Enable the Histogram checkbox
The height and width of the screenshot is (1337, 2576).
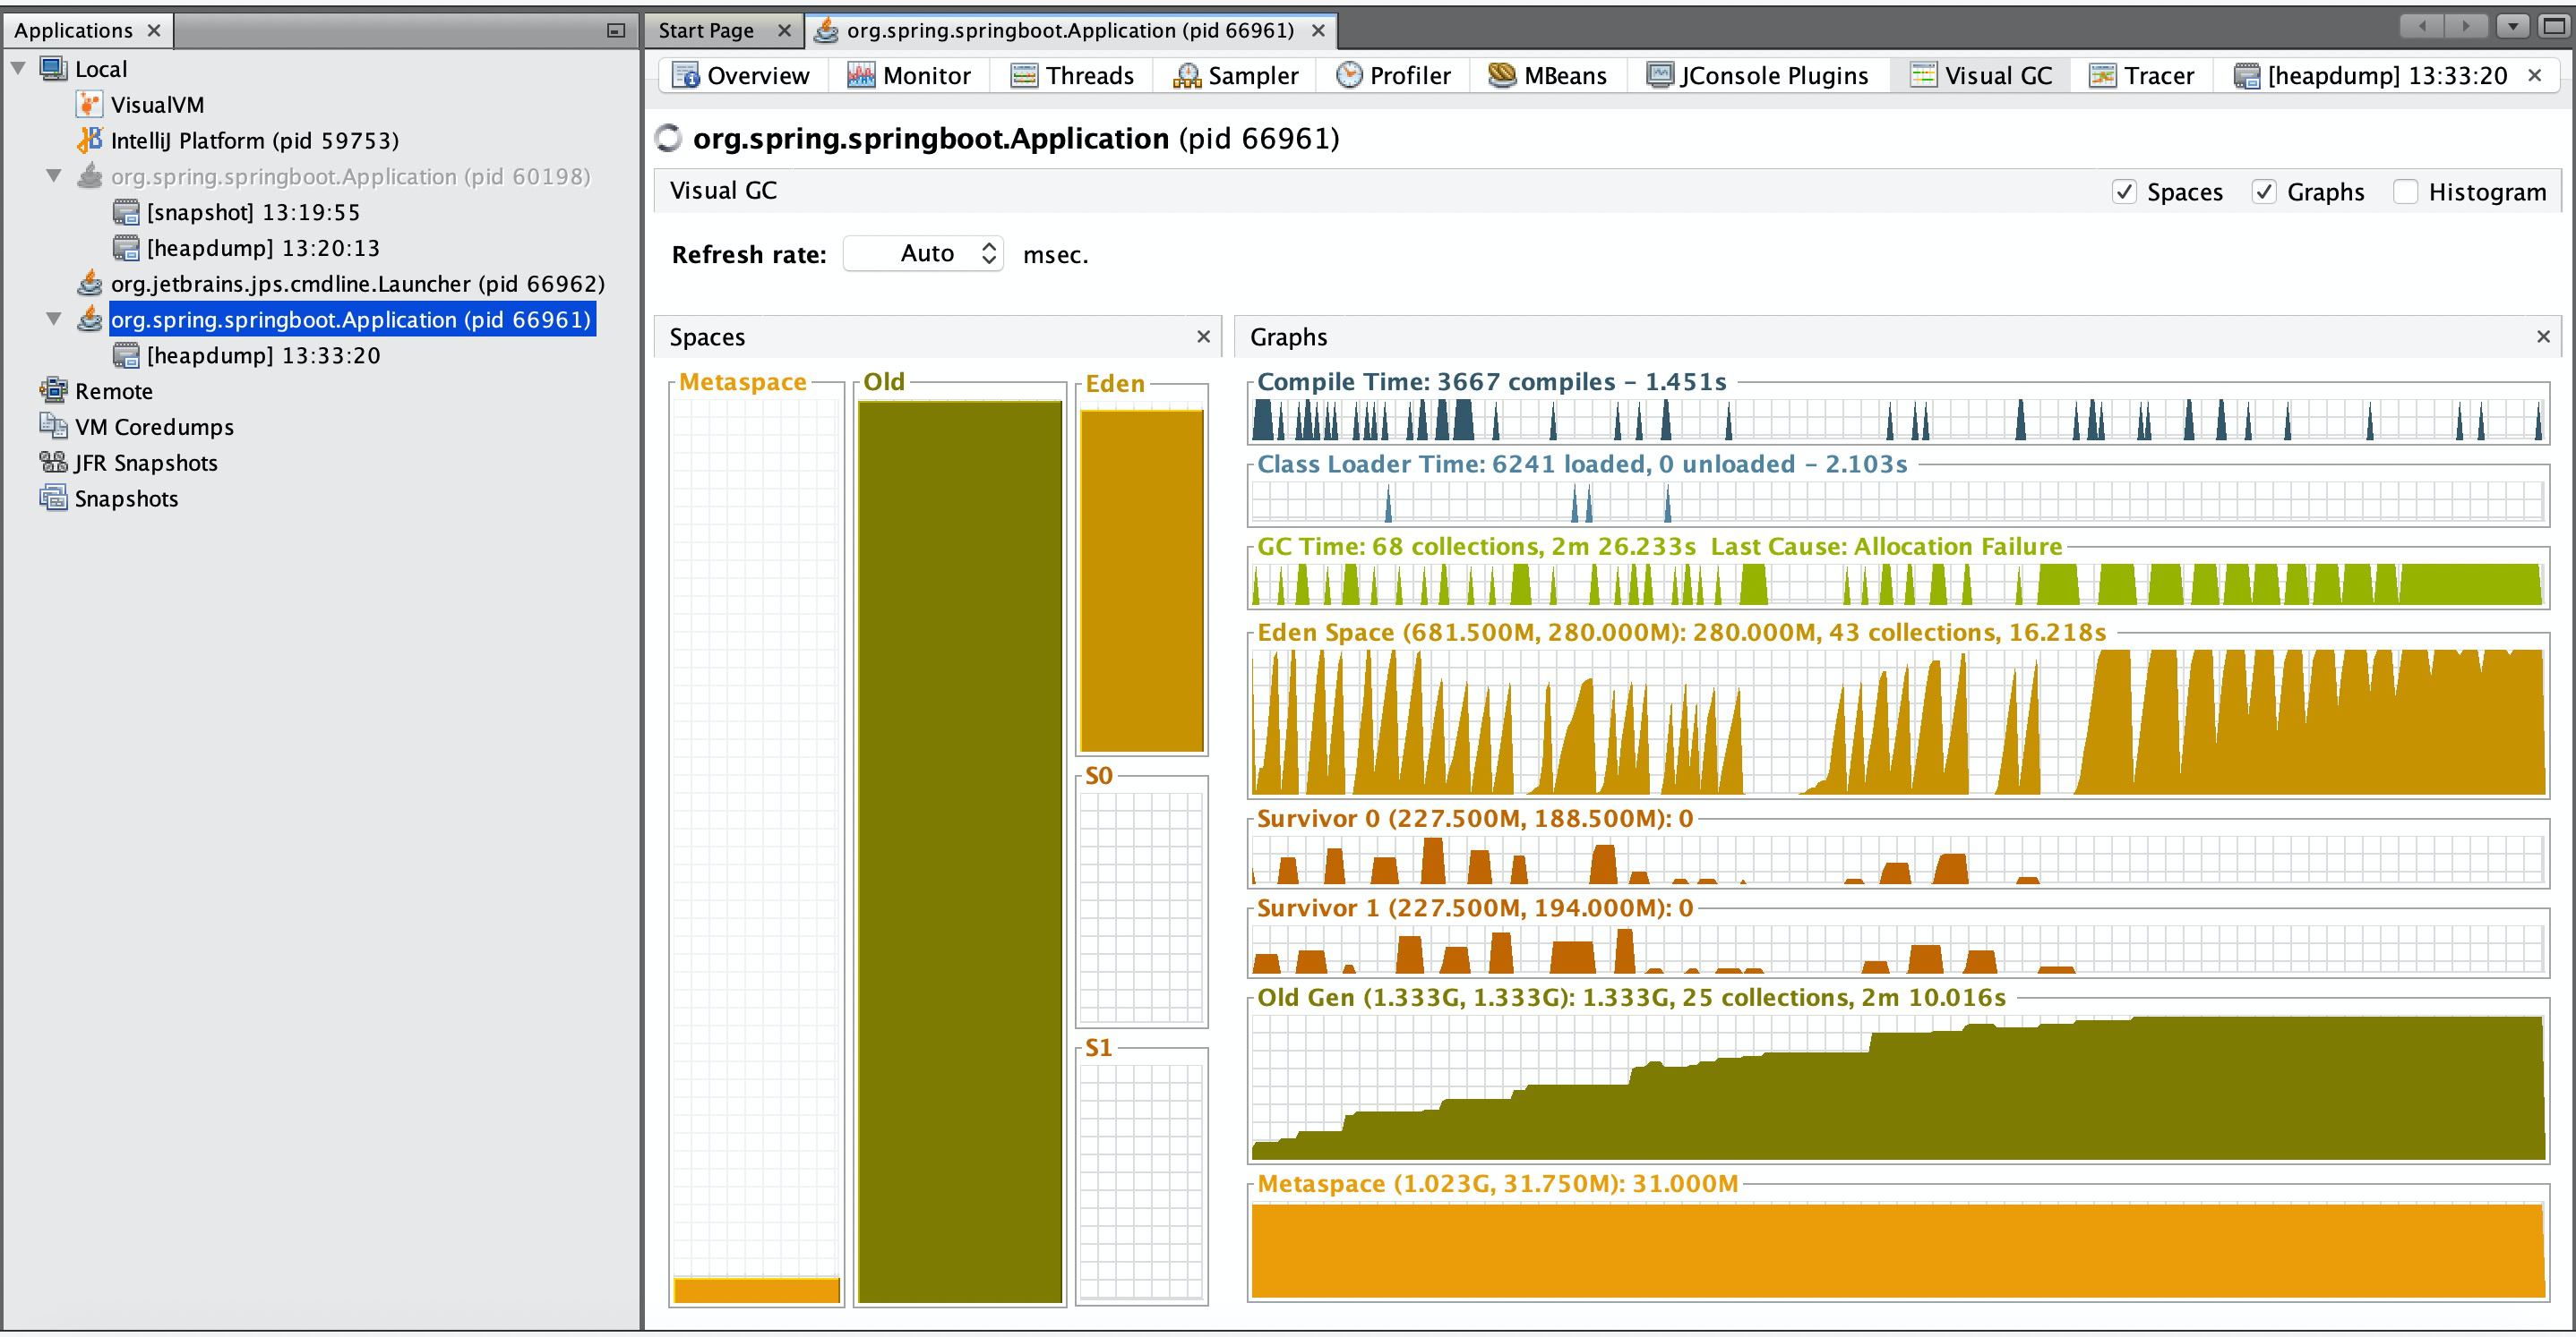[x=2406, y=192]
